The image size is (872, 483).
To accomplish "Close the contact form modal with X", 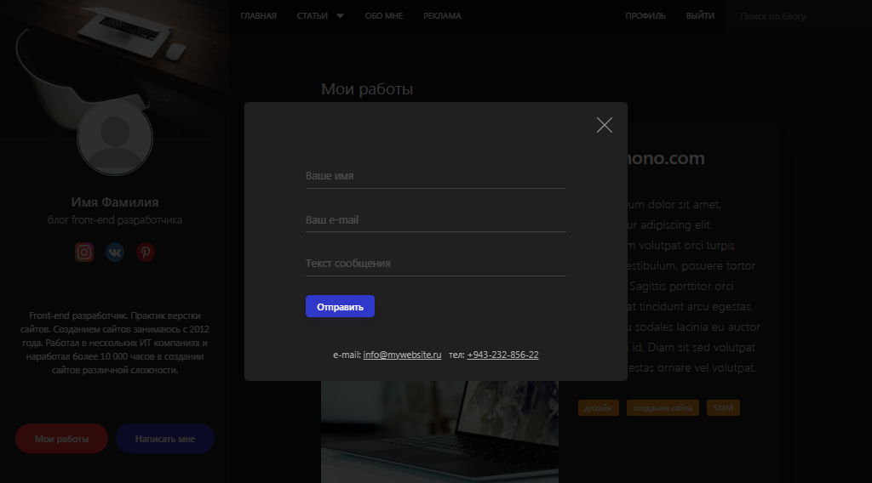I will (604, 125).
